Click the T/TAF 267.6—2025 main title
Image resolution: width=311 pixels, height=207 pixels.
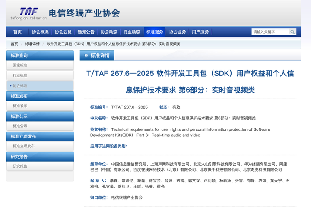coord(190,82)
